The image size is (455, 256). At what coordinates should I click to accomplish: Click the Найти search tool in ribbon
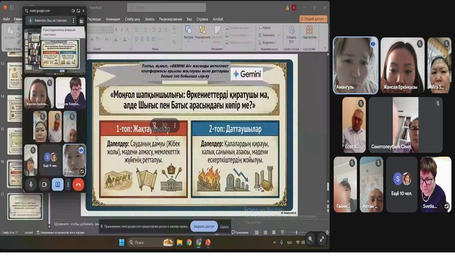tap(265, 28)
